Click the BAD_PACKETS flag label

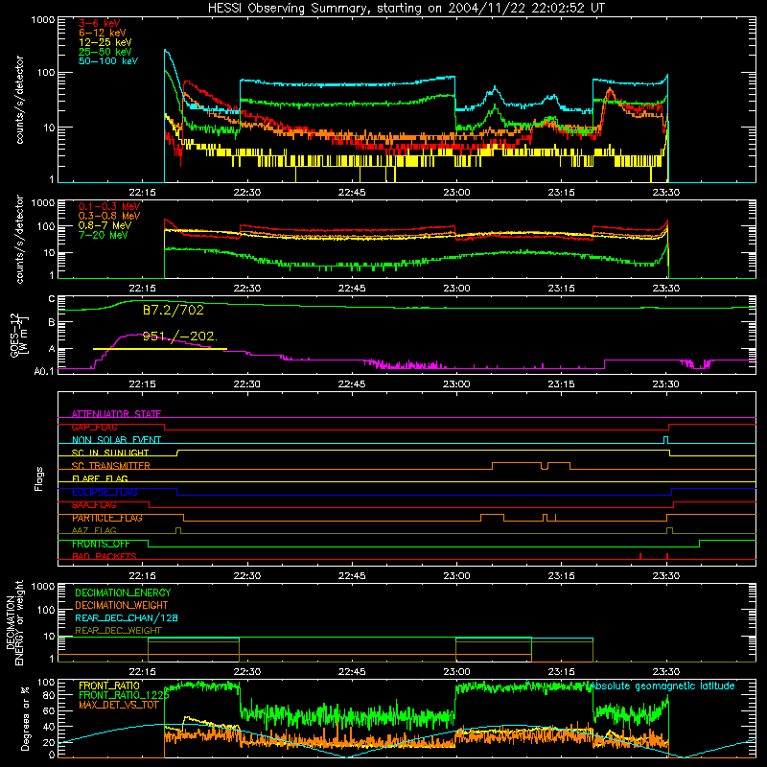(x=105, y=556)
